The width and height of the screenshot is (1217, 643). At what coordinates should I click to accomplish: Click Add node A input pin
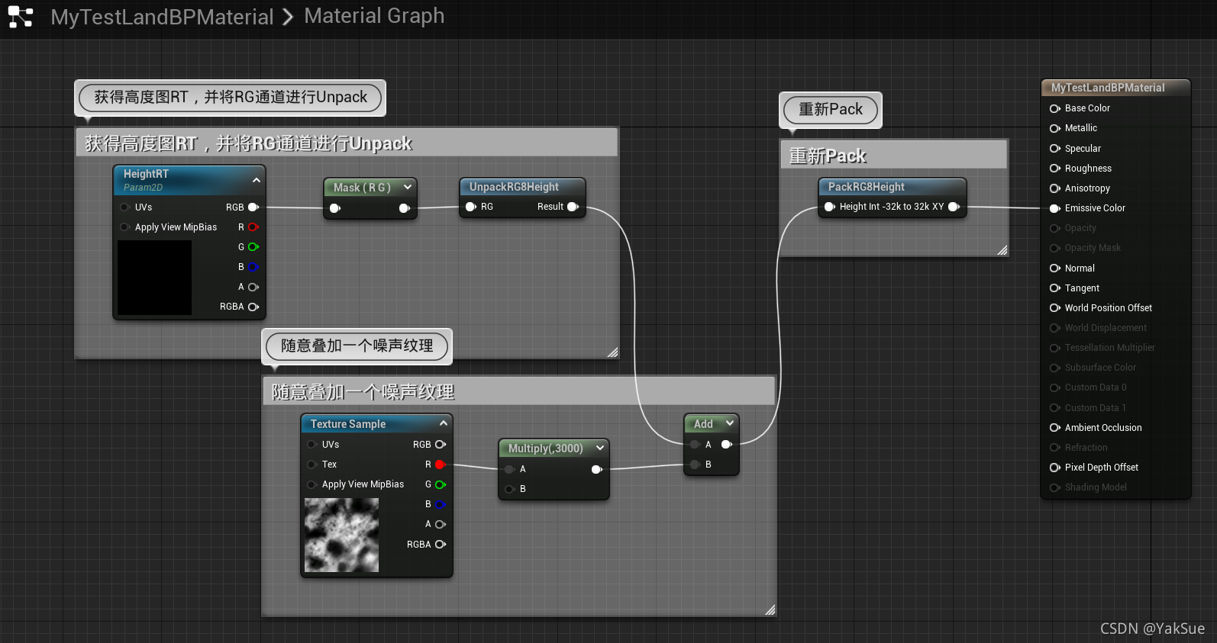click(695, 445)
